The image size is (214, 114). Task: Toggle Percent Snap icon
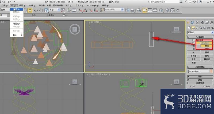pos(90,10)
